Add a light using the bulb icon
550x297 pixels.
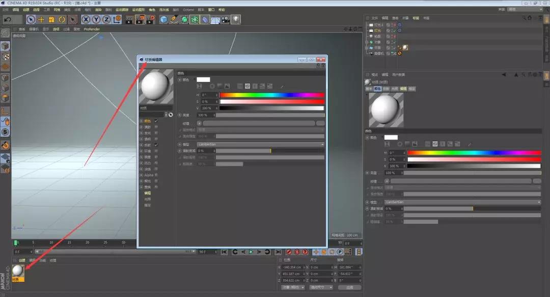pyautogui.click(x=236, y=19)
